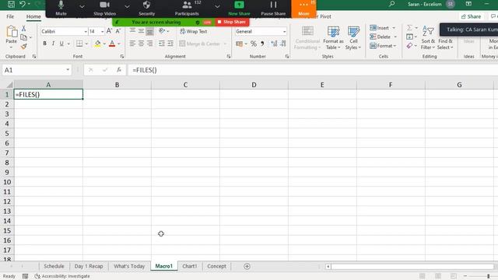Click the Name Box showing A1
Screen dimensions: 498x280
pyautogui.click(x=37, y=70)
